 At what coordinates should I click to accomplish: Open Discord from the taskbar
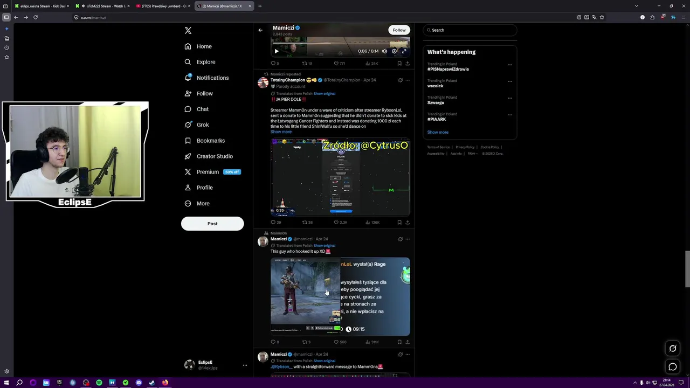click(x=139, y=383)
